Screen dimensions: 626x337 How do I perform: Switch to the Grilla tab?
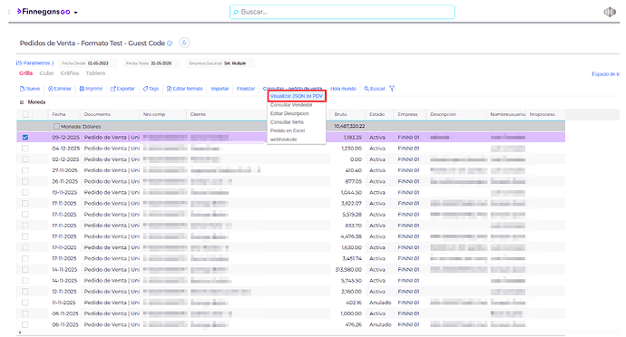click(26, 73)
